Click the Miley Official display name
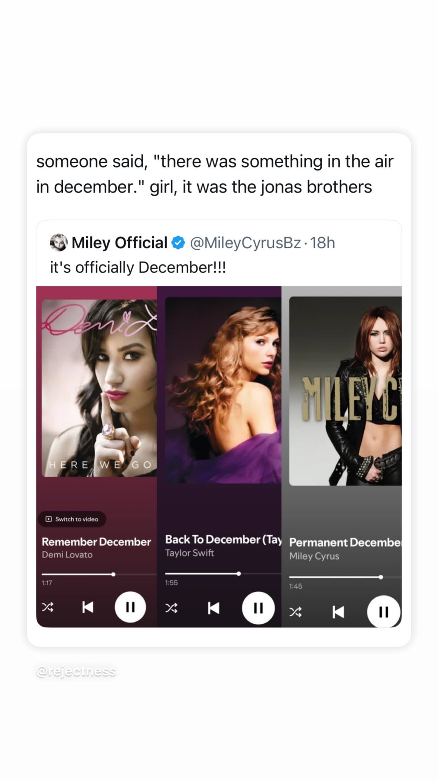Image resolution: width=438 pixels, height=780 pixels. 119,243
